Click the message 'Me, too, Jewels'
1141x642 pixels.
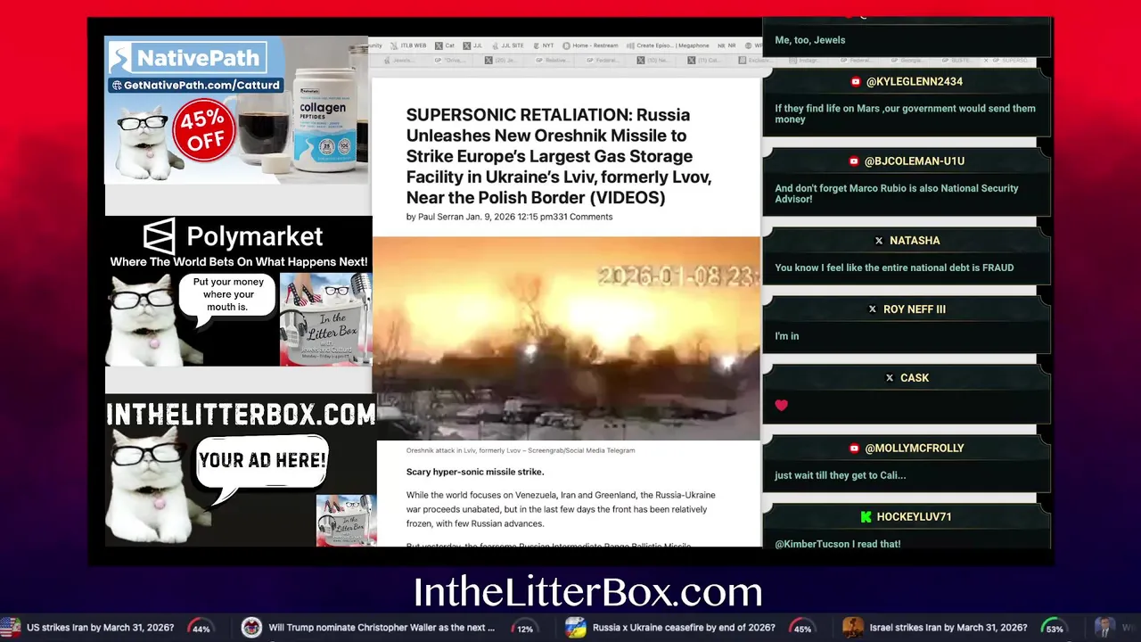coord(810,40)
